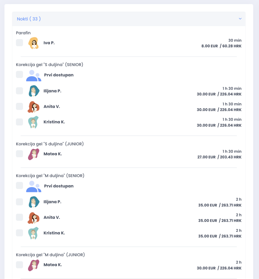Check Ilijana P. for M duljina SENIOR
Viewport: 259px width, 279px height.
(x=19, y=202)
